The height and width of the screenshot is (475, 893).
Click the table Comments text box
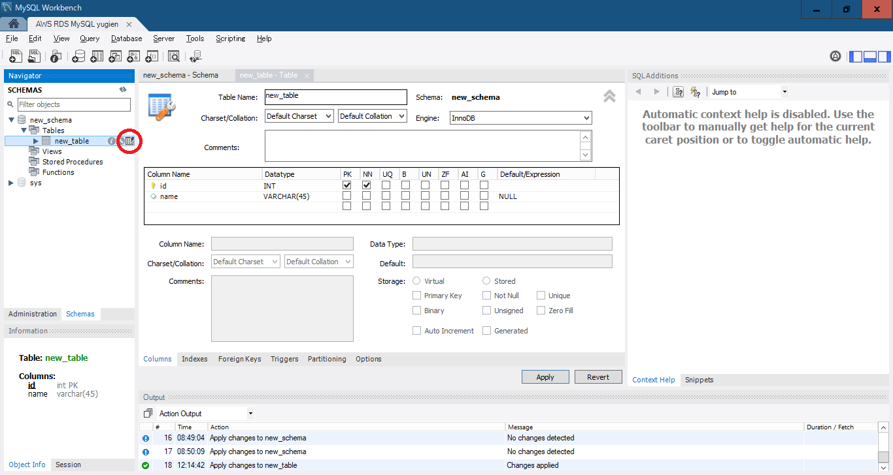[x=422, y=146]
